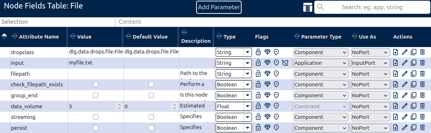
Task: Tick the persist value checkbox
Action: tap(95, 128)
